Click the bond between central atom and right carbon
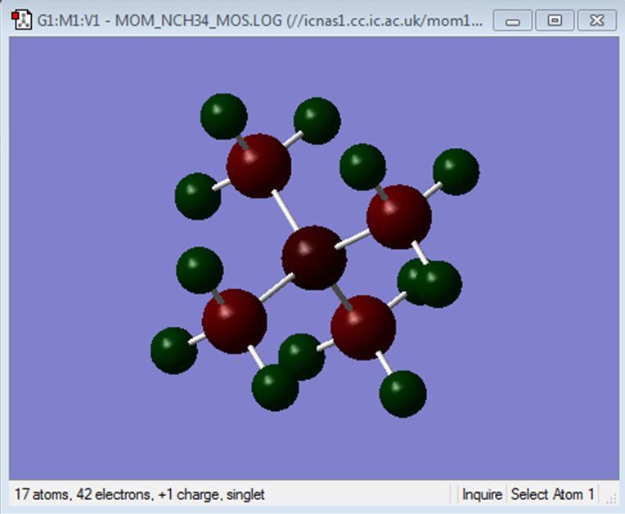Image resolution: width=625 pixels, height=514 pixels. tap(353, 239)
